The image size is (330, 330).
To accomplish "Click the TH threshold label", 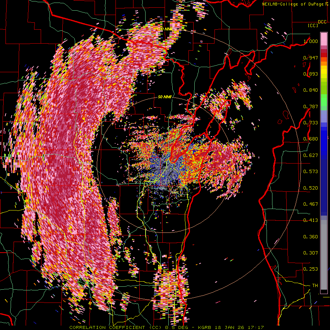I will (x=315, y=286).
